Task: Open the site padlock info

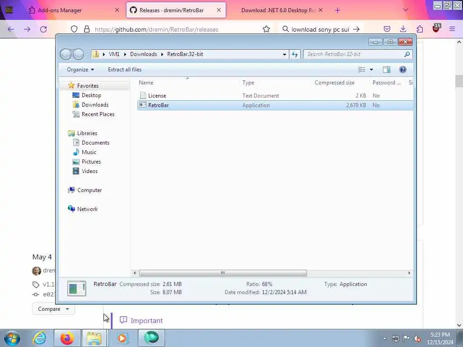Action: [x=86, y=29]
